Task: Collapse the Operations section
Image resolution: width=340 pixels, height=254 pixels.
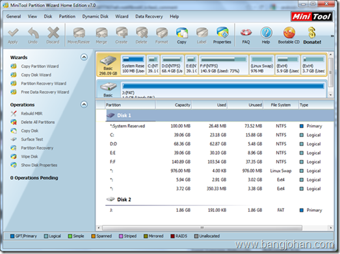Action: (x=84, y=105)
